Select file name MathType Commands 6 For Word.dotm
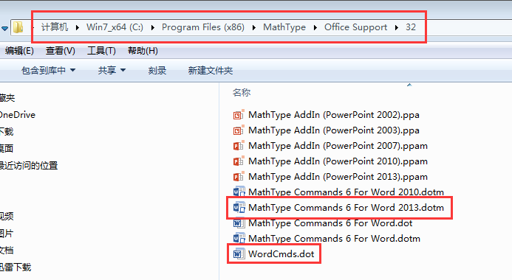512x280 pixels. pyautogui.click(x=335, y=238)
